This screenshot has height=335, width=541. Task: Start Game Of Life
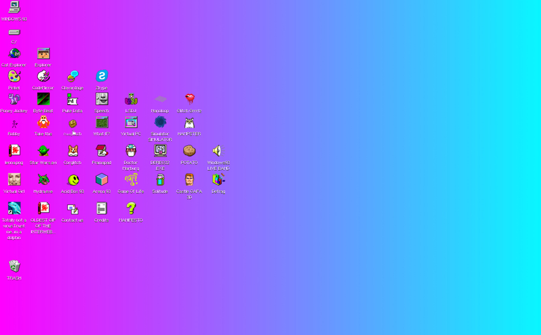[x=131, y=179]
